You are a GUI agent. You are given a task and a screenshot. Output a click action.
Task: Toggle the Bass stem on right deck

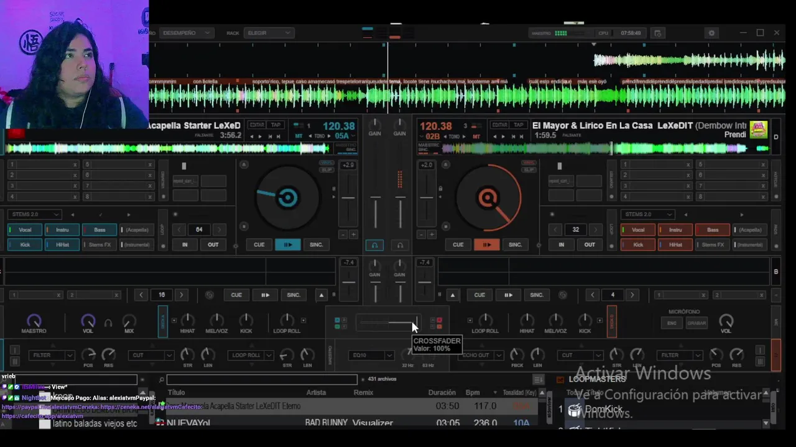coord(712,230)
